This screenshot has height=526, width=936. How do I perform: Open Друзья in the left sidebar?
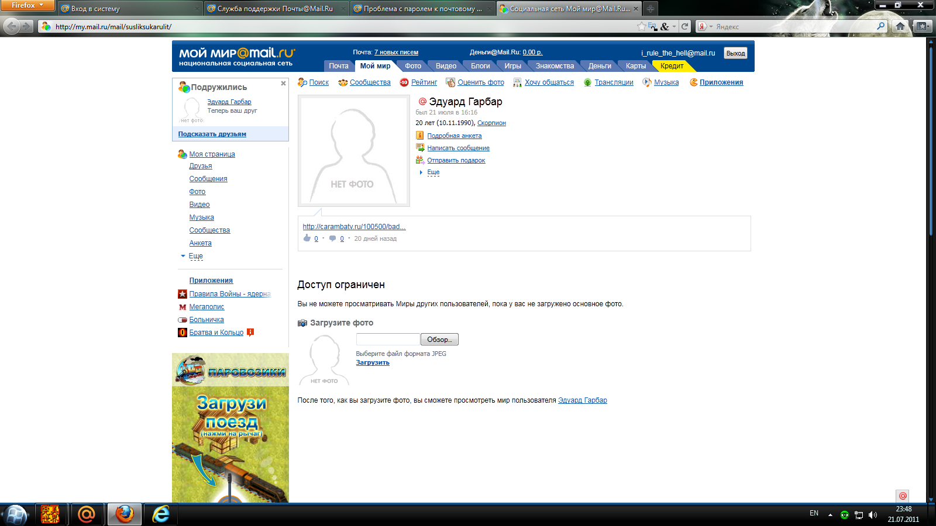pos(201,166)
